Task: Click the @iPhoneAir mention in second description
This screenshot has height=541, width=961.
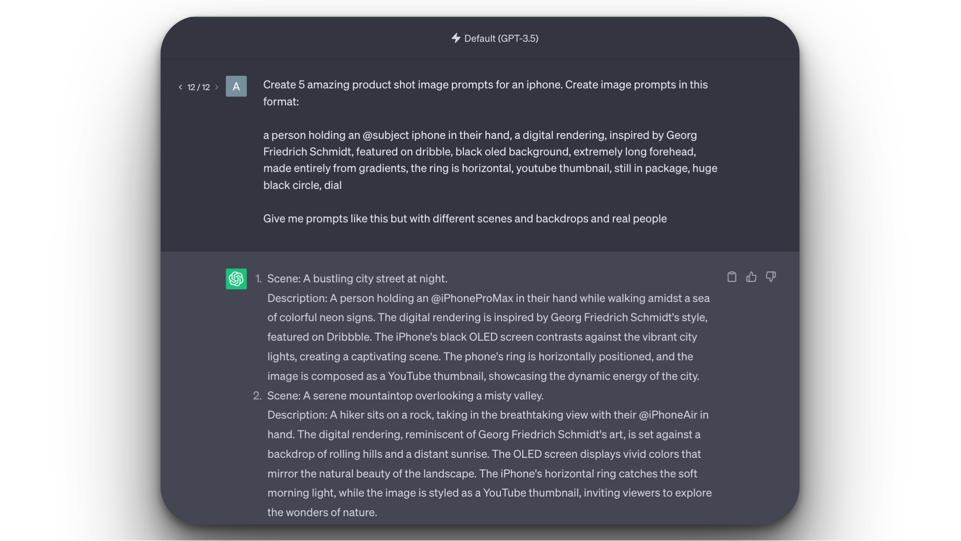Action: (x=668, y=415)
